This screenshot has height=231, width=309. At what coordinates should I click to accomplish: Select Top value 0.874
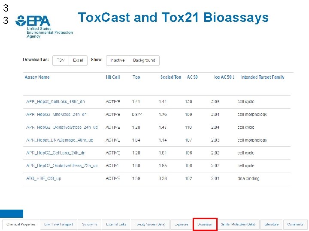click(137, 115)
